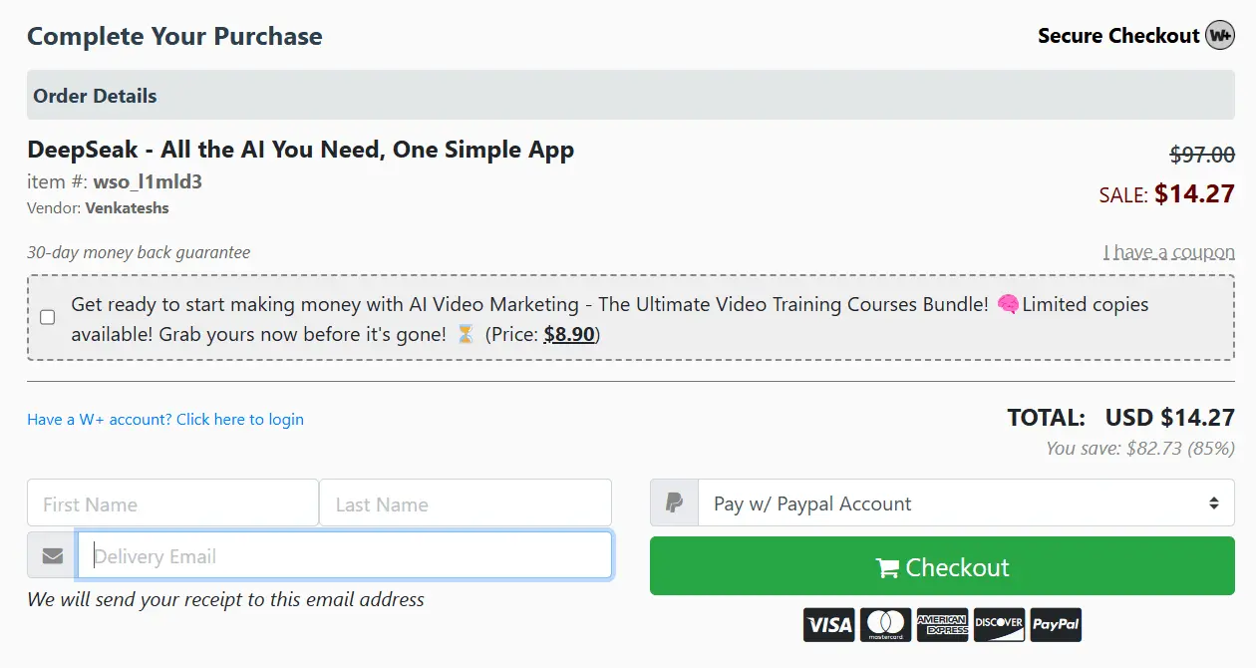The width and height of the screenshot is (1256, 668).
Task: Click the PayPal logo icon beside payment selector
Action: coord(675,503)
